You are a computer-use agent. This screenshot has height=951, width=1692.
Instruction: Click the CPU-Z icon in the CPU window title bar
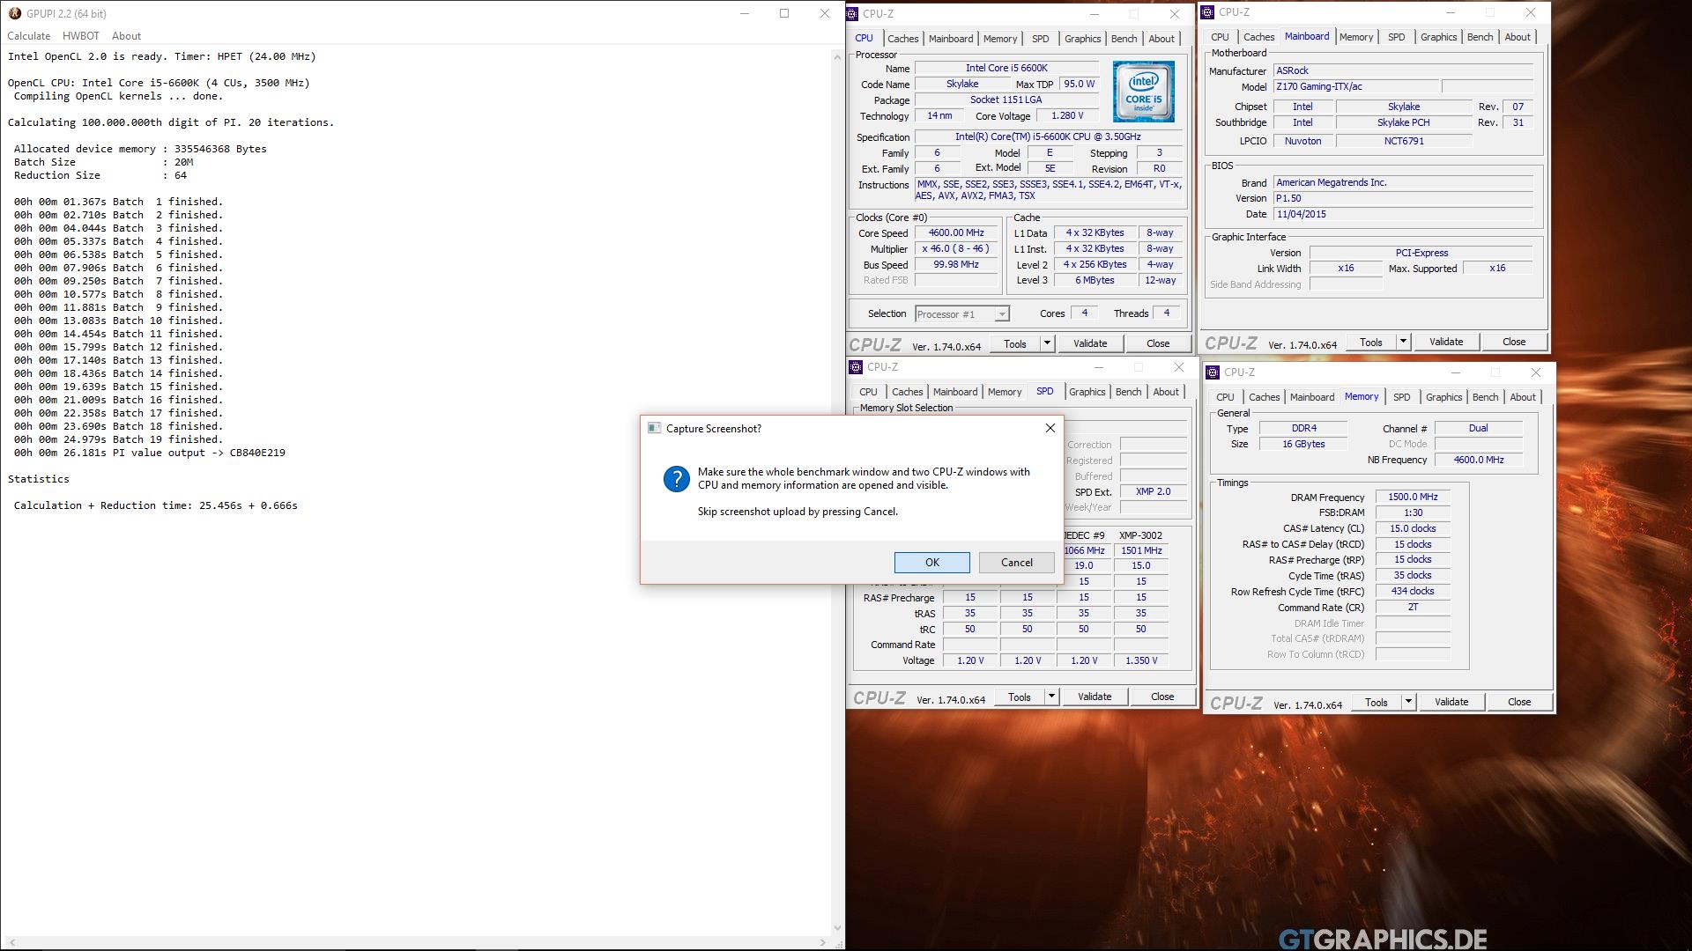click(853, 13)
